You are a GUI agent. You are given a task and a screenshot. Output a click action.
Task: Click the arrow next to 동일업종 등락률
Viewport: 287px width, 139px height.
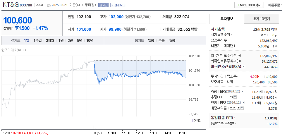pos(236,123)
